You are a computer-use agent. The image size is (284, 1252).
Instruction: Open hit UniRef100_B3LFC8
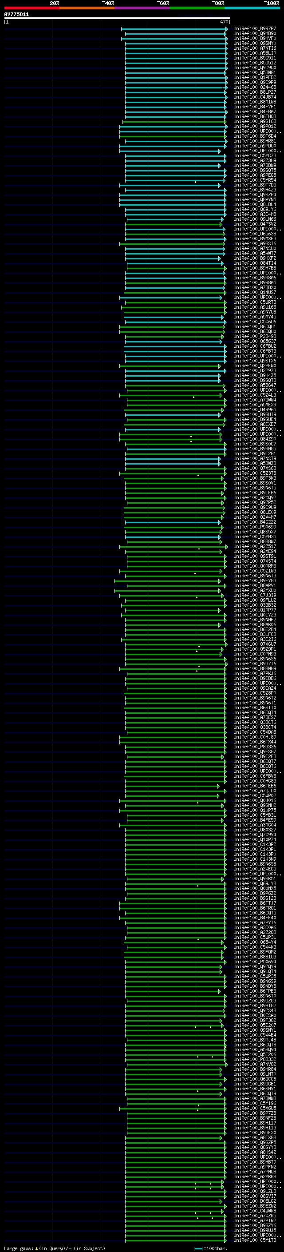pyautogui.click(x=254, y=634)
